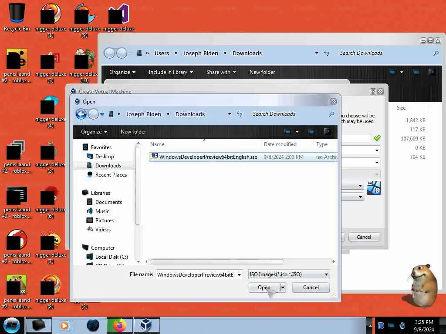
Task: Launch the media player from the taskbar
Action: tap(64, 325)
